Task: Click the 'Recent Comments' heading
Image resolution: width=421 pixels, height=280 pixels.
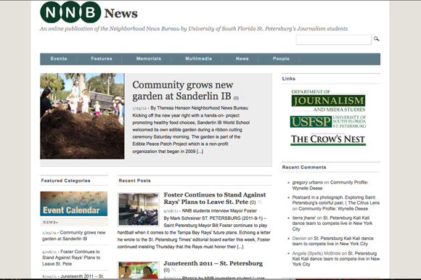Action: point(304,167)
